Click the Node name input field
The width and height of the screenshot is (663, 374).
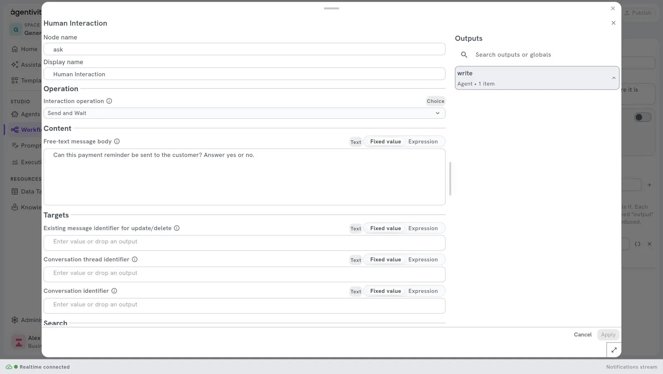coord(244,49)
